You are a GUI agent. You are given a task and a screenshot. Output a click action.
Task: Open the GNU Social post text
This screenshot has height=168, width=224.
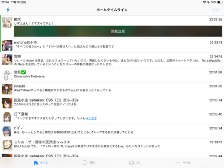87,146
